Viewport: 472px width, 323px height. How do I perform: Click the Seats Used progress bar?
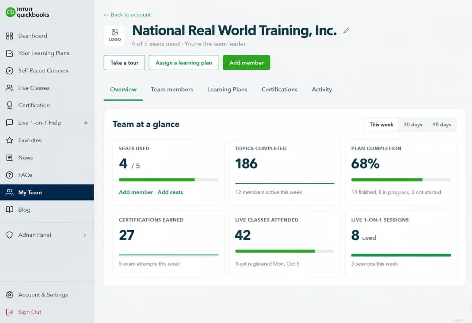[x=168, y=180]
